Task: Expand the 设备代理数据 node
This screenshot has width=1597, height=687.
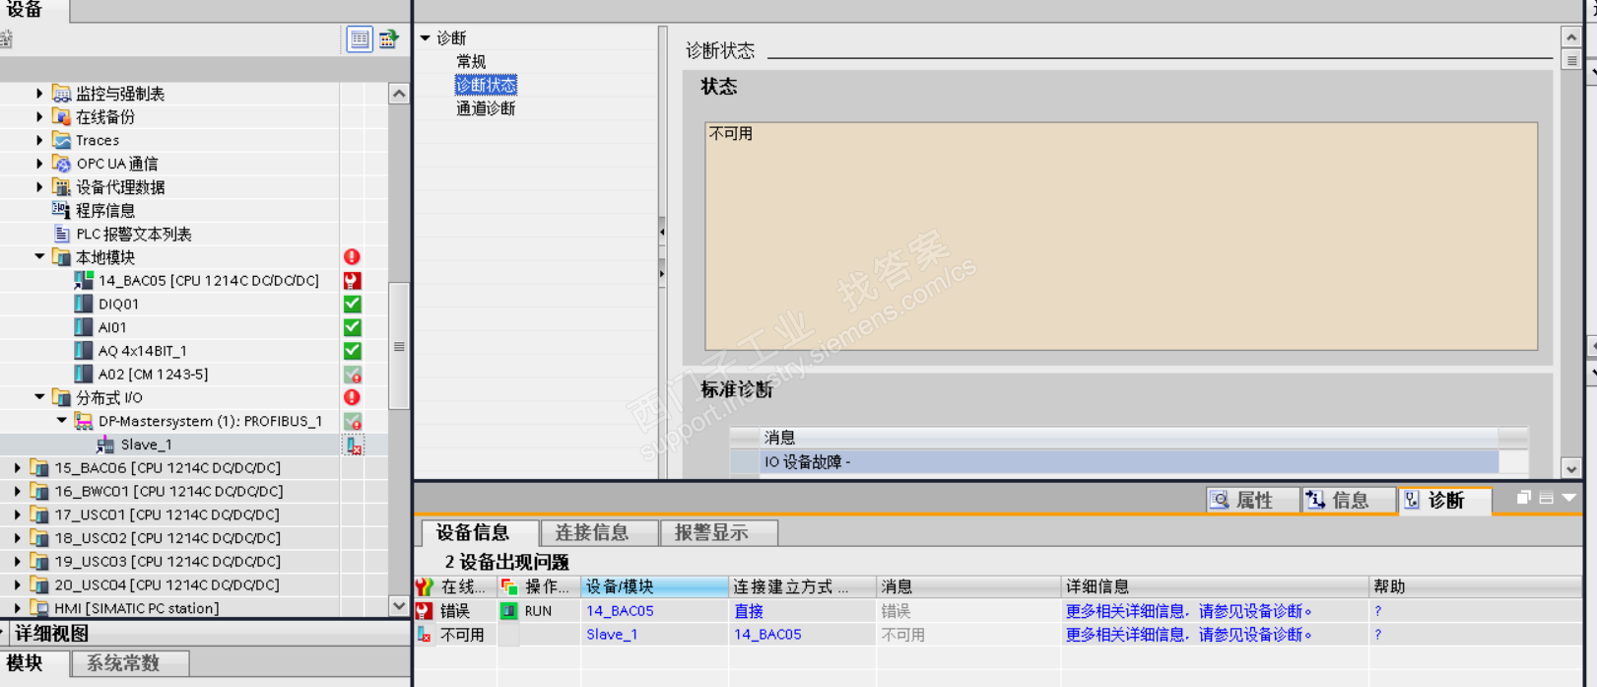Action: tap(39, 187)
